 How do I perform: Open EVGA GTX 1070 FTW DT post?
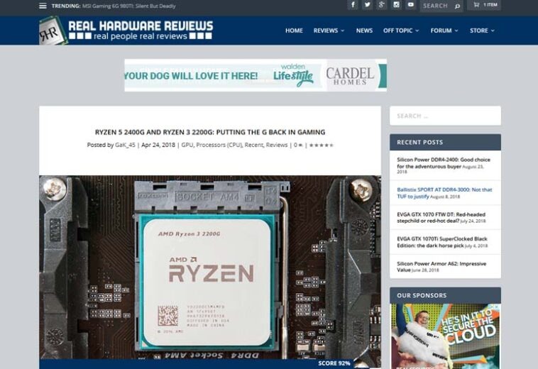click(441, 217)
